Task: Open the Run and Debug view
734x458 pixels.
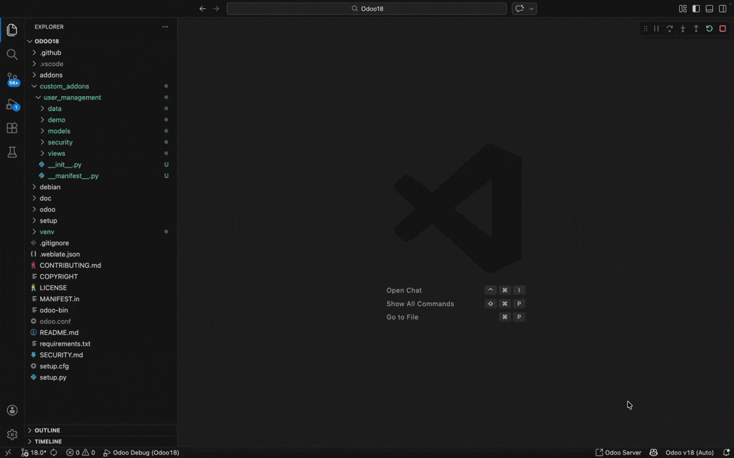Action: point(12,104)
